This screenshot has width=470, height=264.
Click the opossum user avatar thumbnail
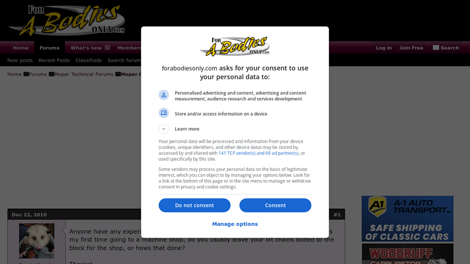pos(36,241)
